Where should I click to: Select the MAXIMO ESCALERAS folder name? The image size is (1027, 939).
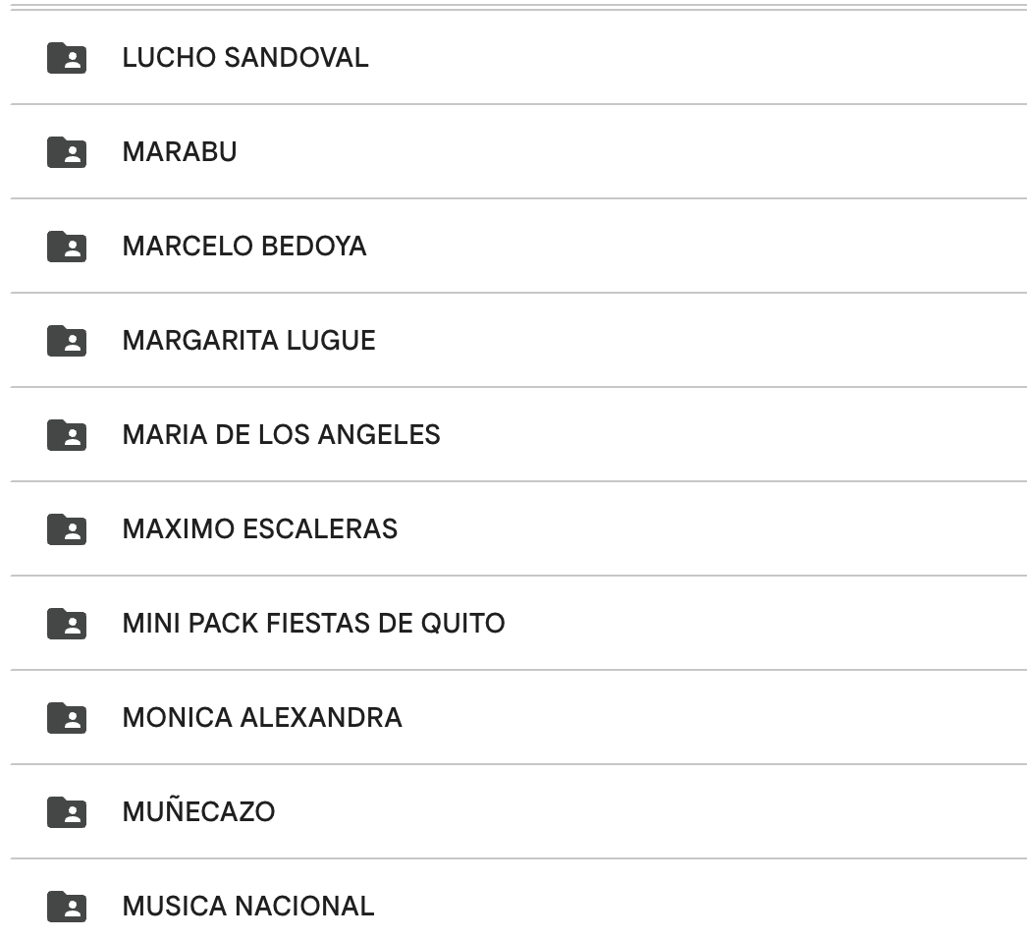coord(260,529)
